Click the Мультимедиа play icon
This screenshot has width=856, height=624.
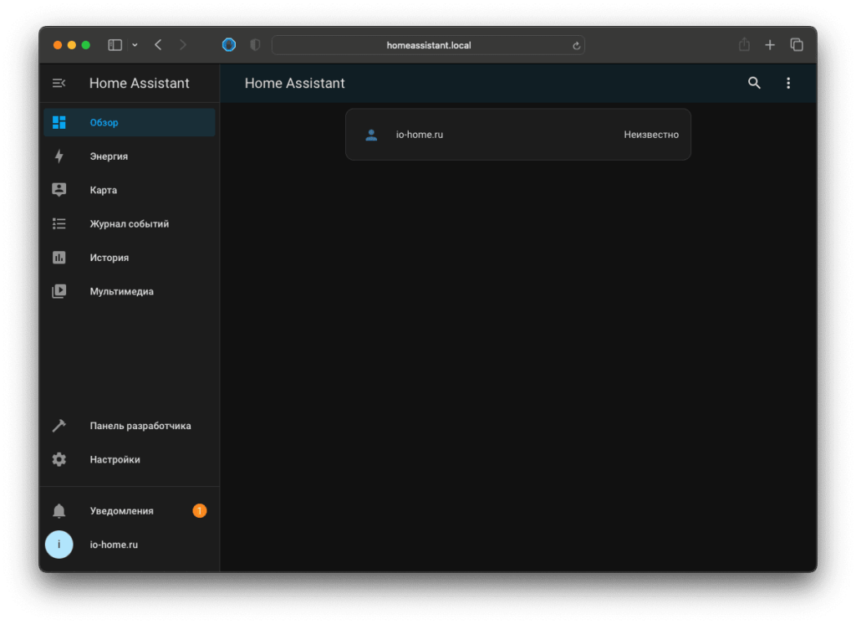click(x=59, y=291)
